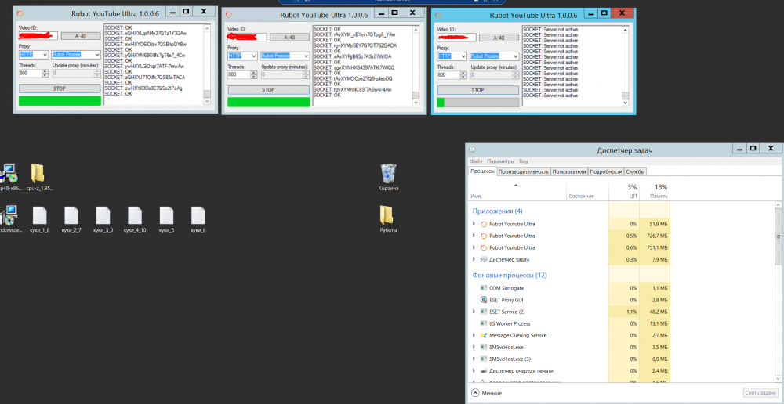Screen dimensions: 784x404
Task: Click the progress bar in 'Server not active' window
Action: (478, 103)
